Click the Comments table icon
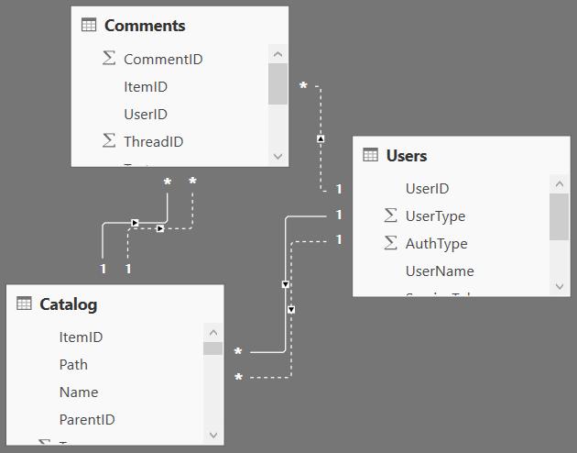Screen dimensions: 577x453 [x=89, y=25]
